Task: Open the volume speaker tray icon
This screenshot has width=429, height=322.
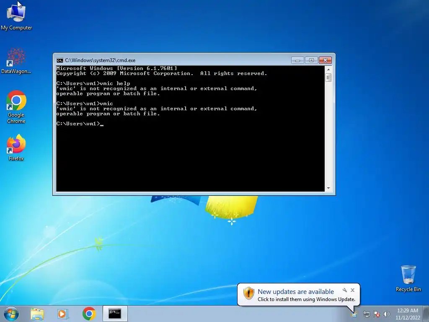Action: click(x=387, y=314)
